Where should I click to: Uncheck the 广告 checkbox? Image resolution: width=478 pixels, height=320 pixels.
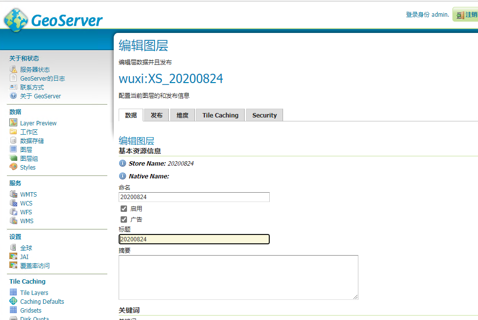[124, 219]
